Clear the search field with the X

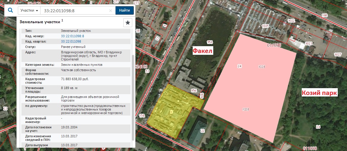(x=111, y=10)
